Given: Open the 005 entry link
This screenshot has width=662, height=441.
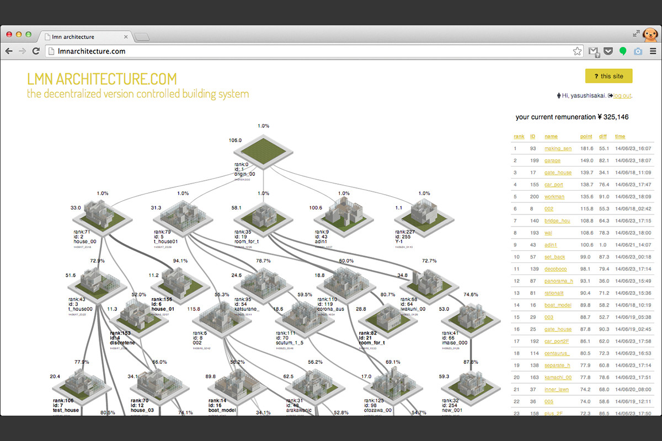Looking at the screenshot, I should pos(549,401).
